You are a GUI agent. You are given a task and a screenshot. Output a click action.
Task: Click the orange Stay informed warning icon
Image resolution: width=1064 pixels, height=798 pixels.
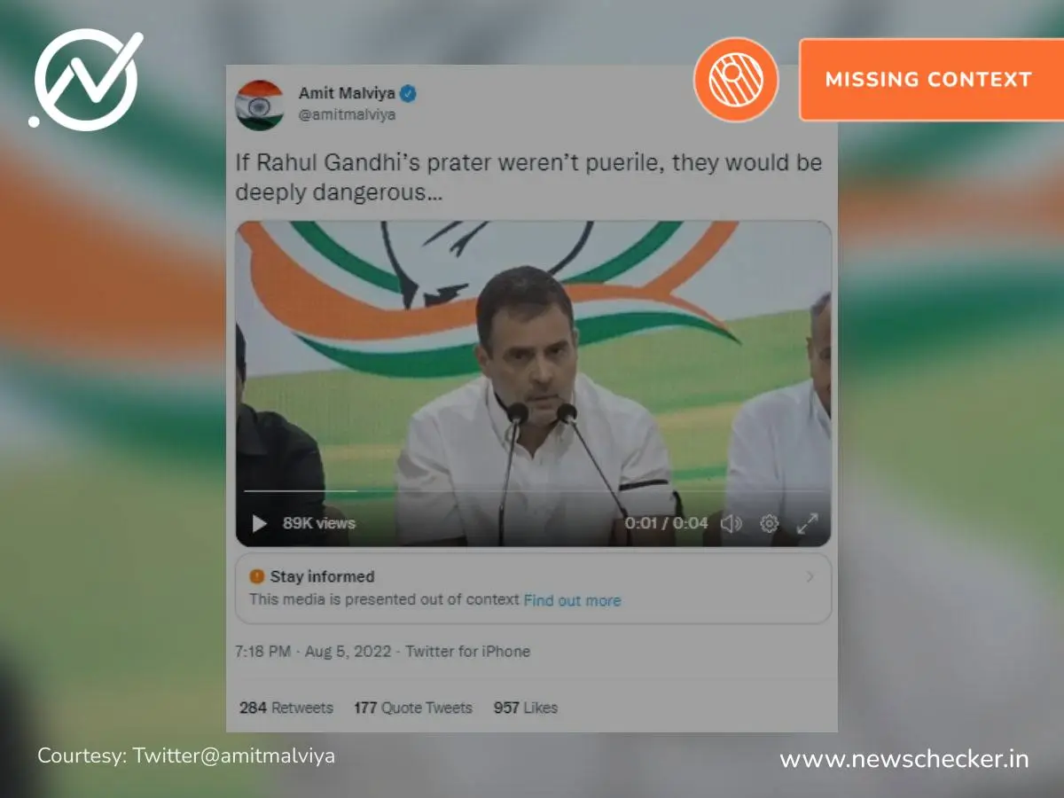click(257, 576)
